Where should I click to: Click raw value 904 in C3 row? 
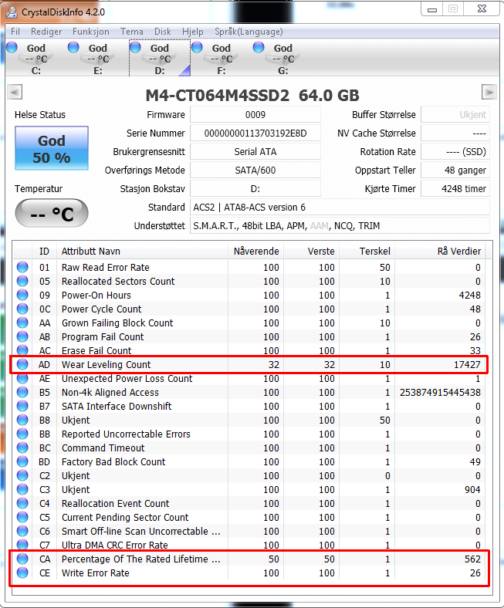click(x=472, y=489)
